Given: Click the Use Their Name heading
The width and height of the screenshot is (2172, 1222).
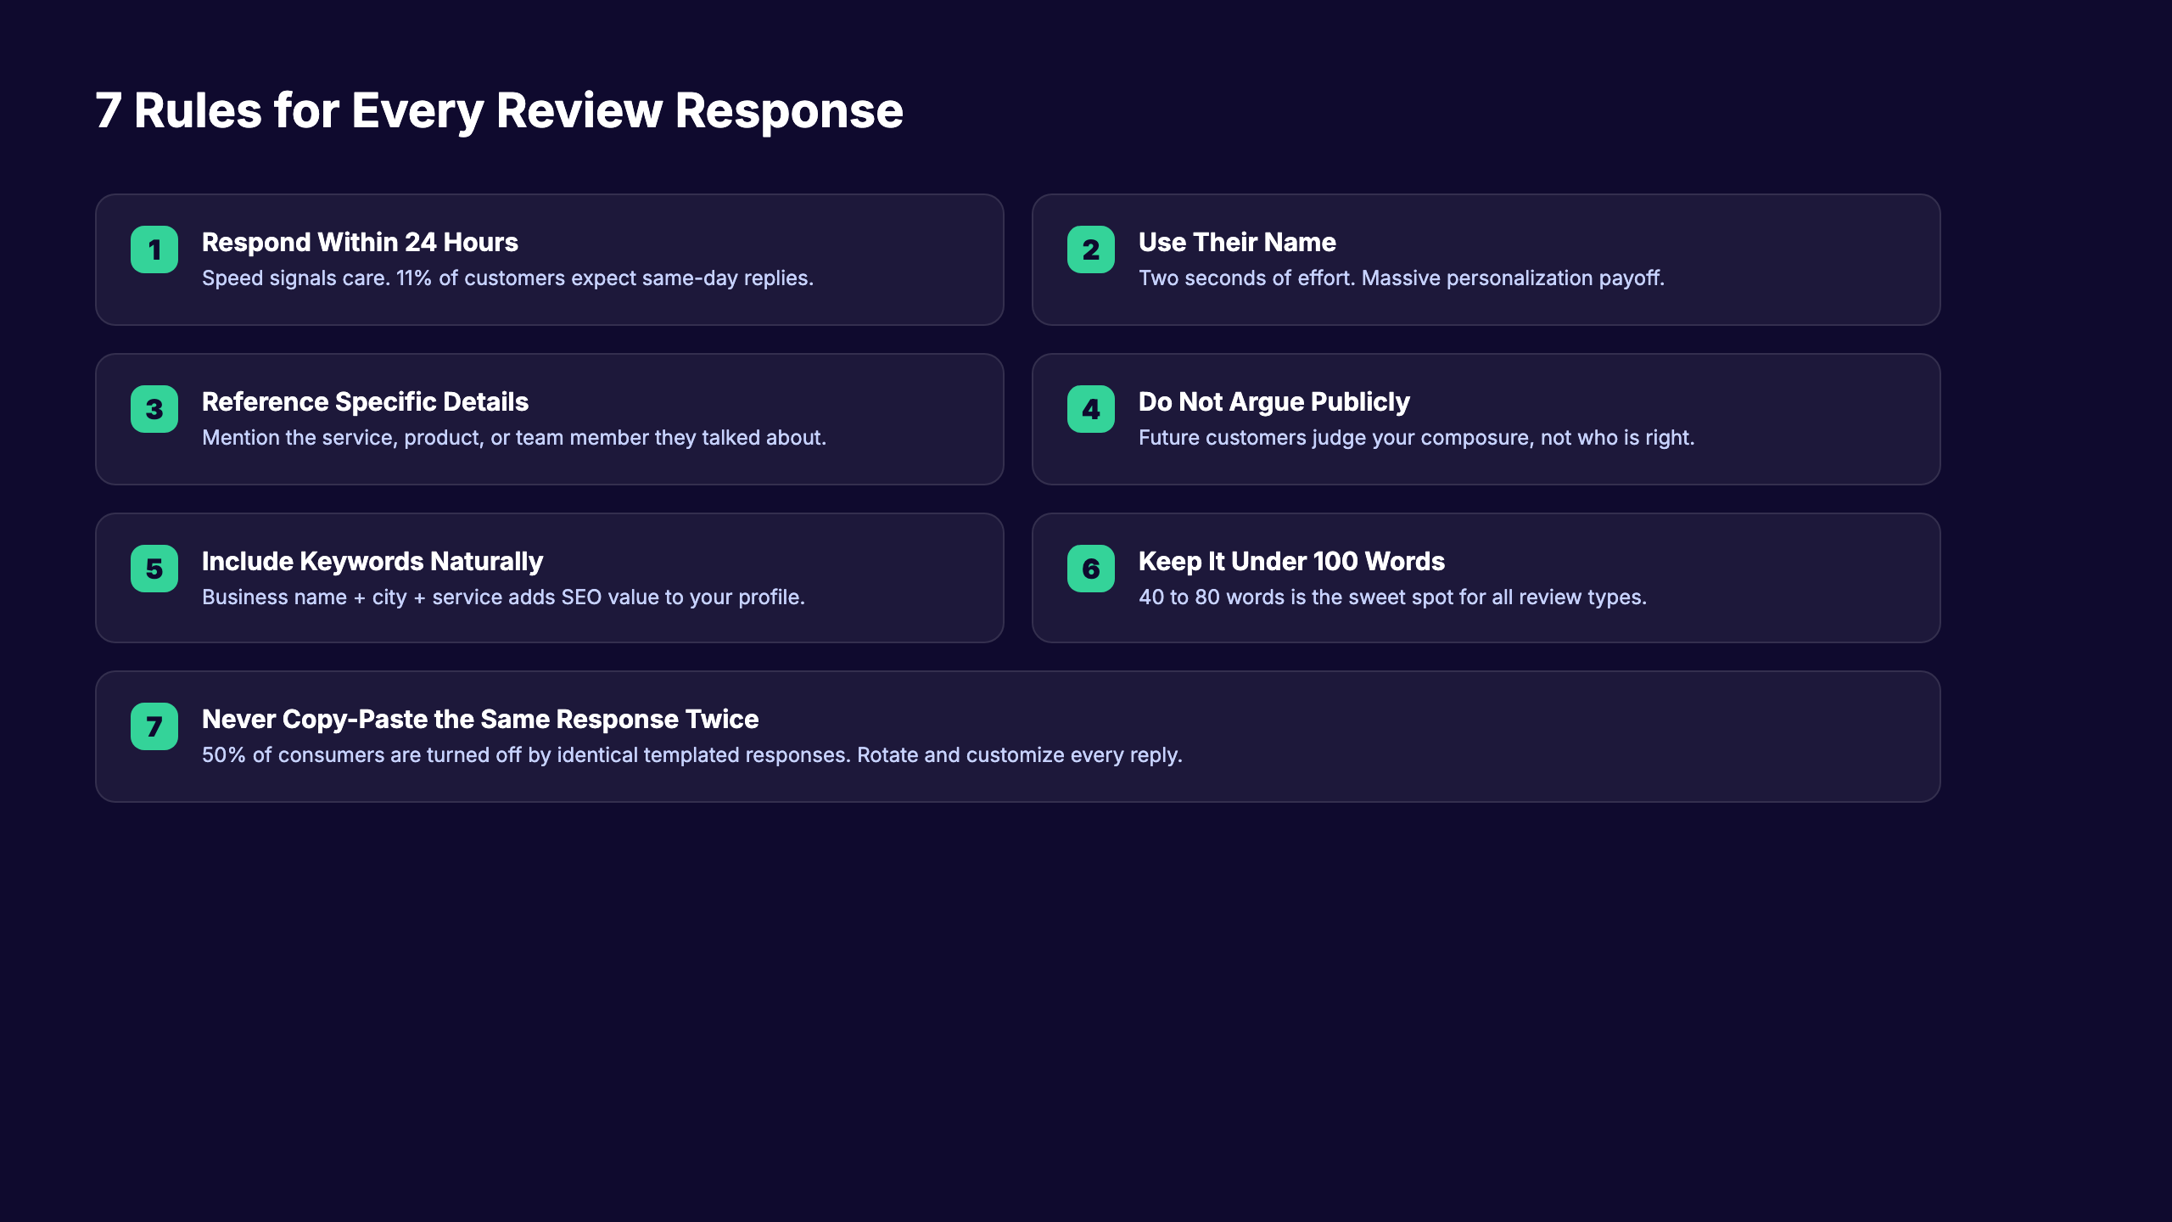Looking at the screenshot, I should pyautogui.click(x=1237, y=242).
